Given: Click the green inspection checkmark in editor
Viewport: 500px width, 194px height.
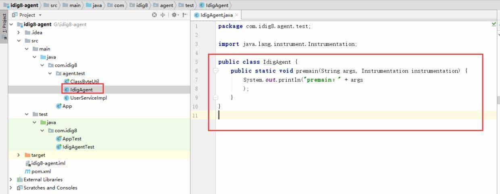Looking at the screenshot, I should [x=494, y=25].
